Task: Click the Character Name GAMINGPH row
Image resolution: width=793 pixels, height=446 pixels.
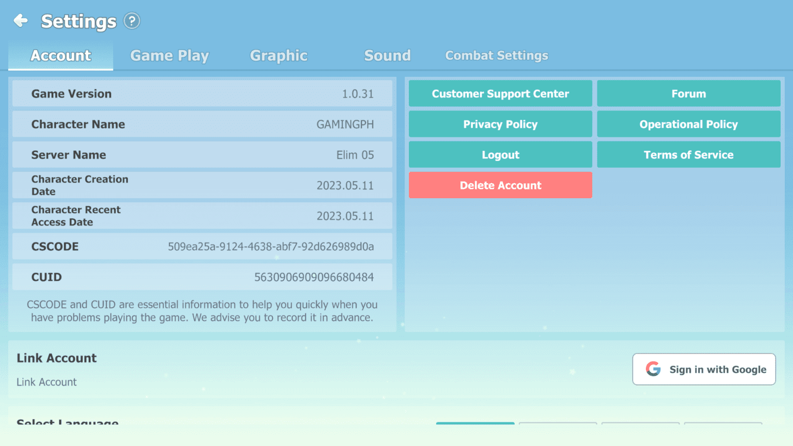Action: [202, 124]
